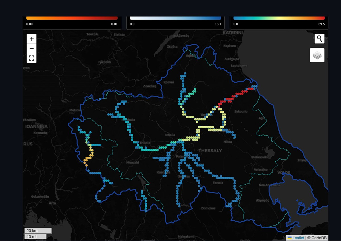341x241 pixels.
Task: Zoom out of the map
Action: click(x=32, y=48)
